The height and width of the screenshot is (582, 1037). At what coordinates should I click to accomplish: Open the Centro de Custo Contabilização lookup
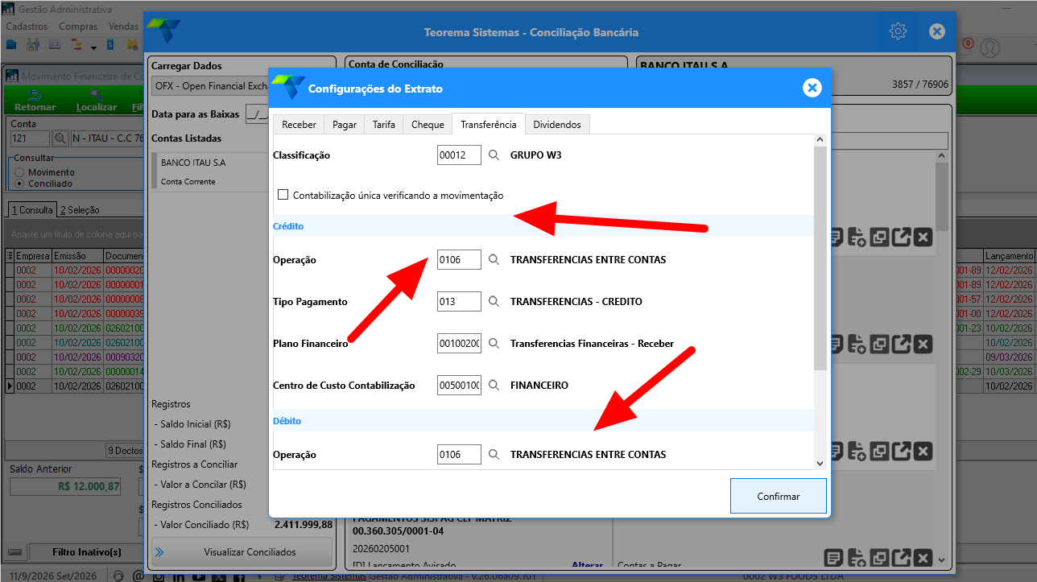click(494, 386)
